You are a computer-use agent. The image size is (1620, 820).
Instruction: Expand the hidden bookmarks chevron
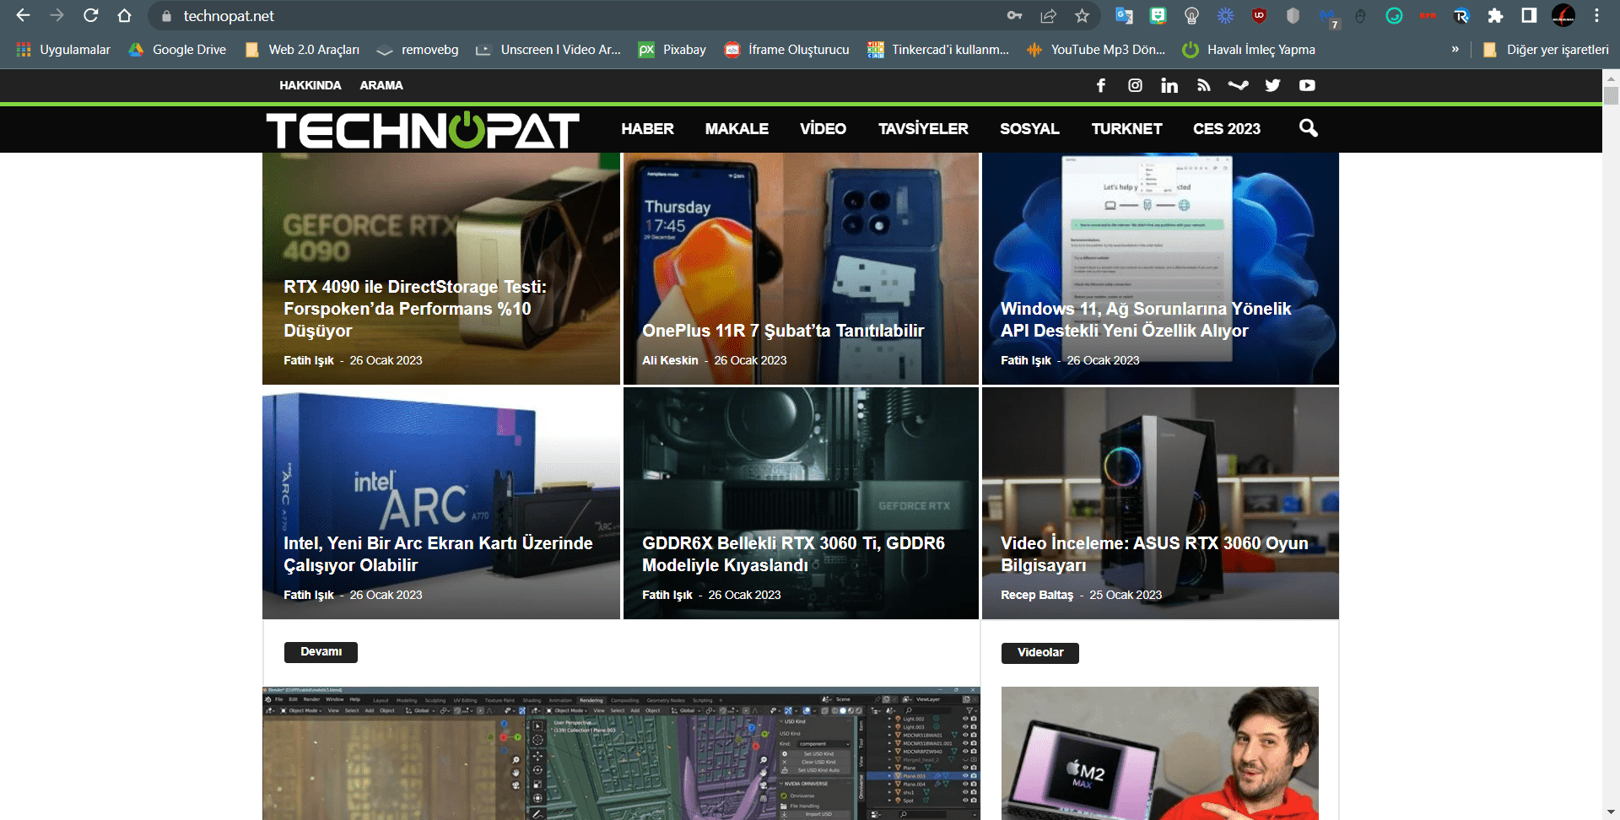coord(1455,50)
